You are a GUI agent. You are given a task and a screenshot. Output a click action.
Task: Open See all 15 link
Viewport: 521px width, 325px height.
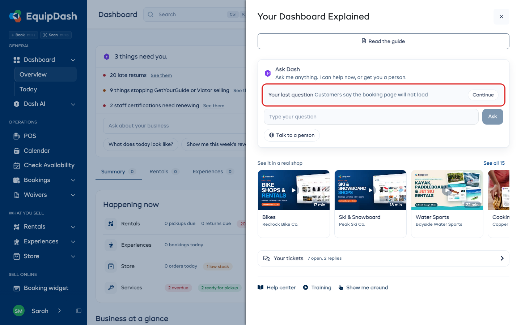coord(494,163)
